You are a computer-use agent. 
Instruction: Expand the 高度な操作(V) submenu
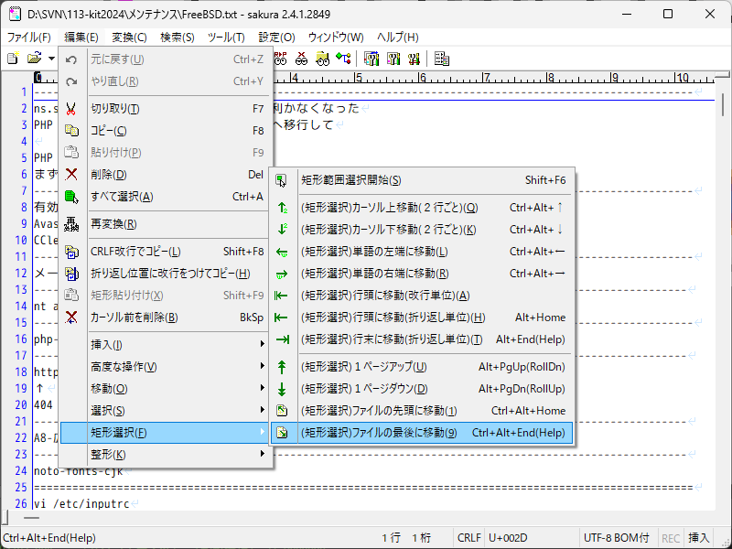167,367
